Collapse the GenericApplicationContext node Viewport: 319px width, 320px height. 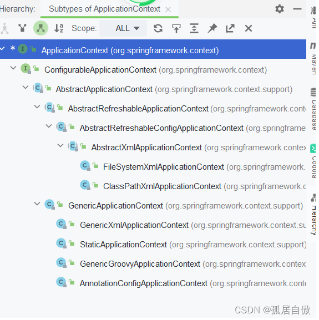(x=37, y=204)
